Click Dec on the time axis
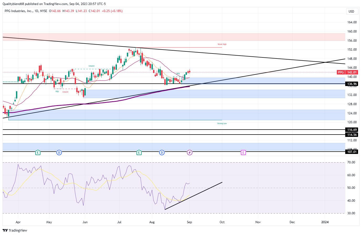This screenshot has width=362, height=235. (292, 222)
